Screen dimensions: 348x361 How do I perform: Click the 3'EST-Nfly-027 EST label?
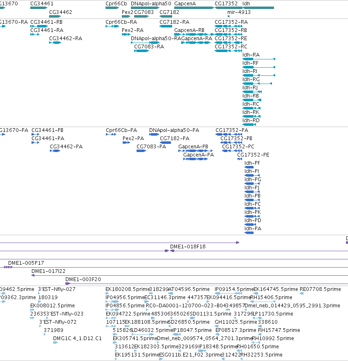coord(57,289)
